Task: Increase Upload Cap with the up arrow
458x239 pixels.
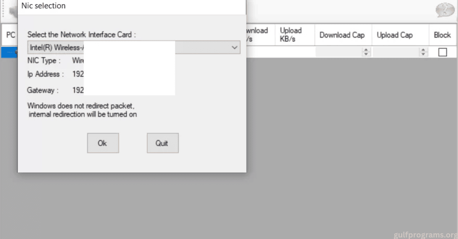Action: click(x=423, y=50)
